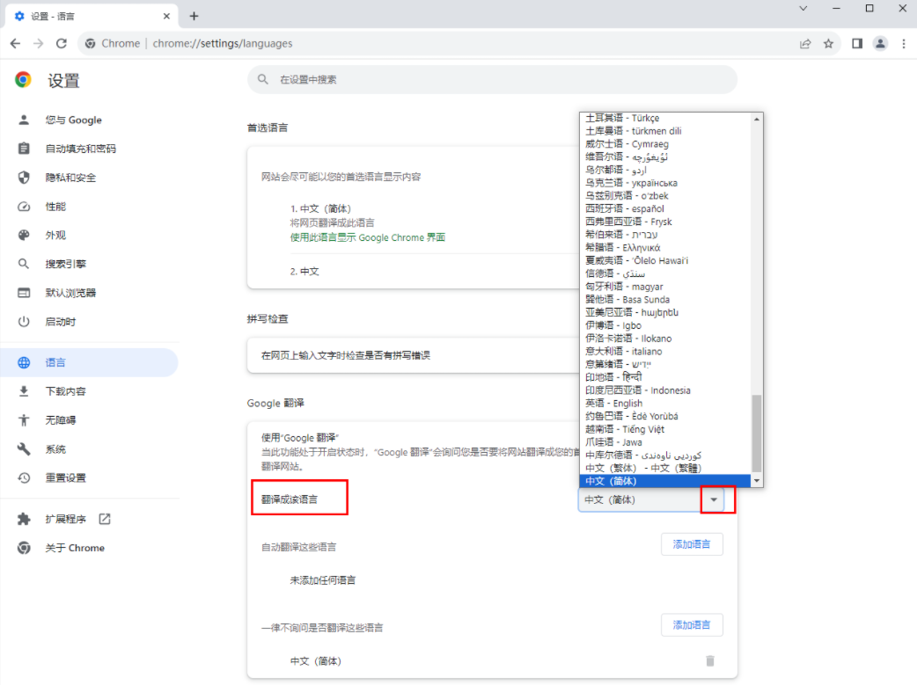This screenshot has width=917, height=685.
Task: Open Chrome three-dot menu
Action: [904, 43]
